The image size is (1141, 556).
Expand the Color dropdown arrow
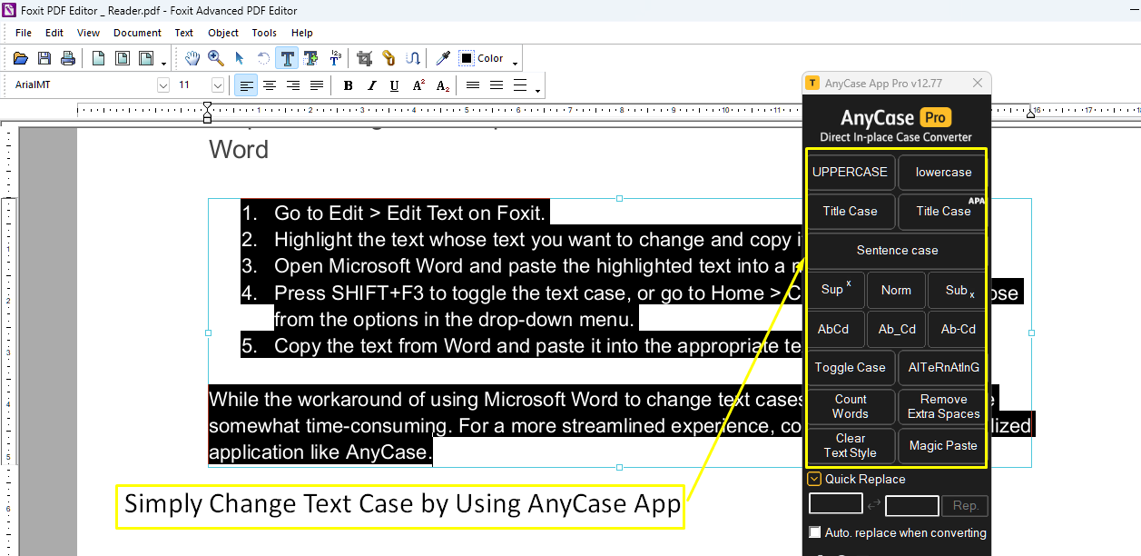click(x=516, y=63)
